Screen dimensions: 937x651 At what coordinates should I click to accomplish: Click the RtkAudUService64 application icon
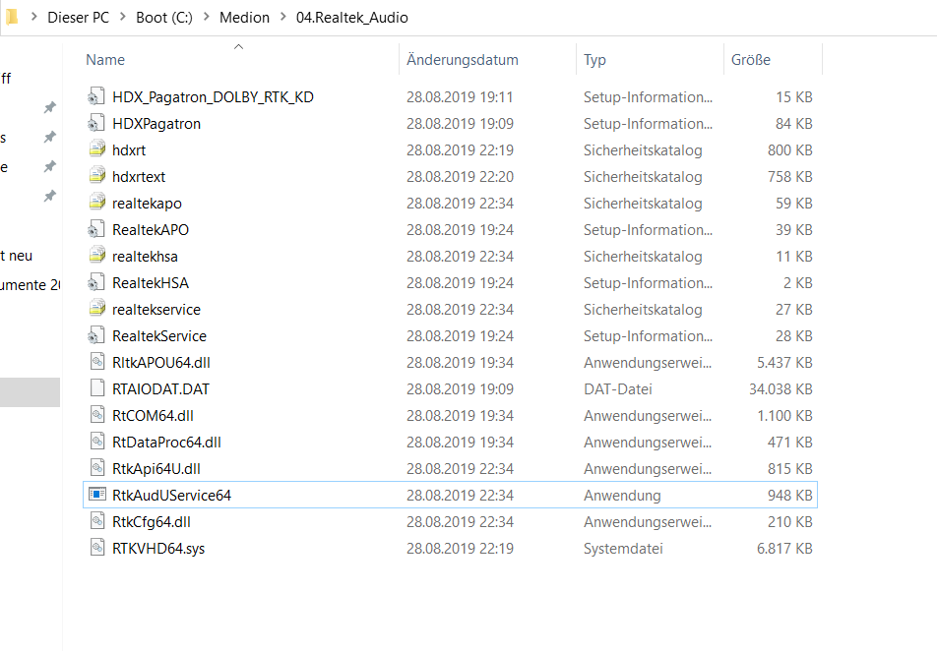[x=95, y=496]
